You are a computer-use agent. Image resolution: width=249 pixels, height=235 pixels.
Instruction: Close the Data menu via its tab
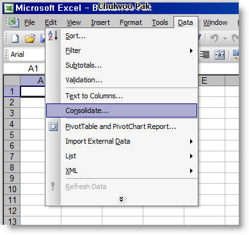[186, 22]
